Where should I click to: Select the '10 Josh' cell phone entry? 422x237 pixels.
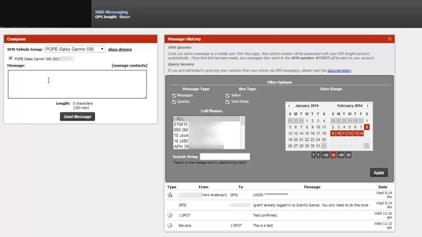pos(206,136)
